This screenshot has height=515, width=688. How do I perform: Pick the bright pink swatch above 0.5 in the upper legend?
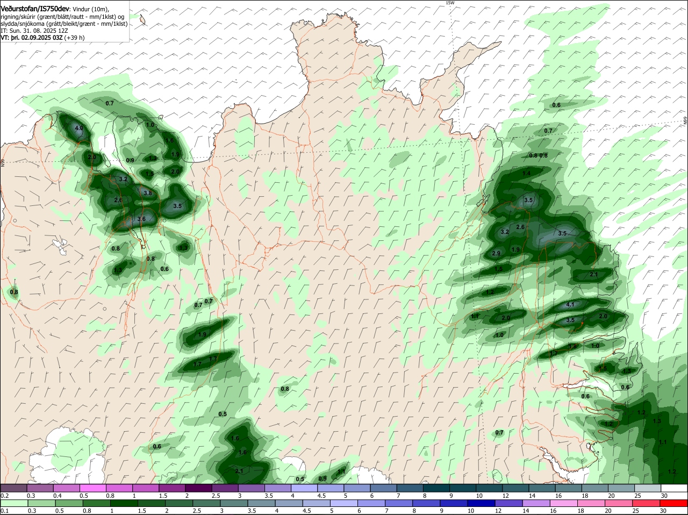pyautogui.click(x=93, y=488)
